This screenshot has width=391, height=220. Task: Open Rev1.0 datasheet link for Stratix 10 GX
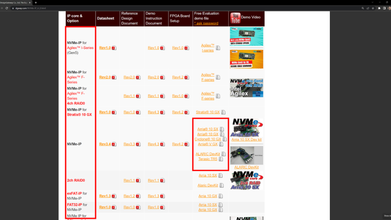[x=105, y=112]
